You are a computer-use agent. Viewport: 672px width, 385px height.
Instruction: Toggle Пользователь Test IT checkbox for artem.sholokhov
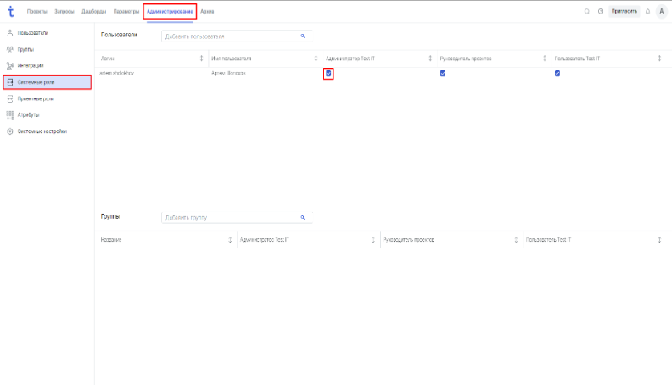tap(557, 74)
